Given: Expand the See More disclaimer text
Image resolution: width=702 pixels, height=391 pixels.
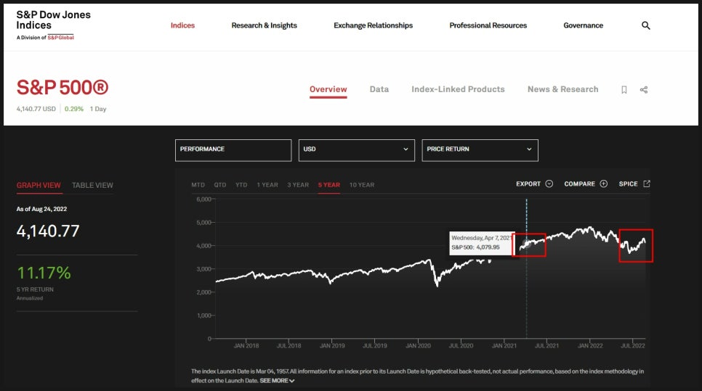Looking at the screenshot, I should [277, 381].
